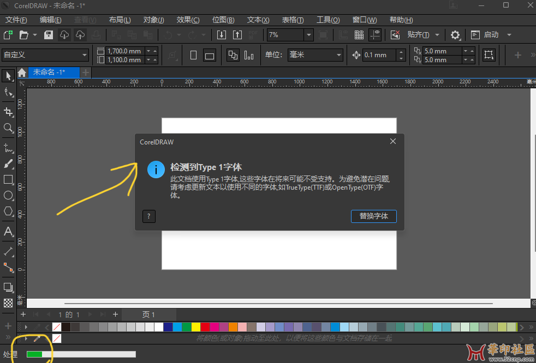This screenshot has width=536, height=363.
Task: Select the Pick tool in the toolbox
Action: 8,75
